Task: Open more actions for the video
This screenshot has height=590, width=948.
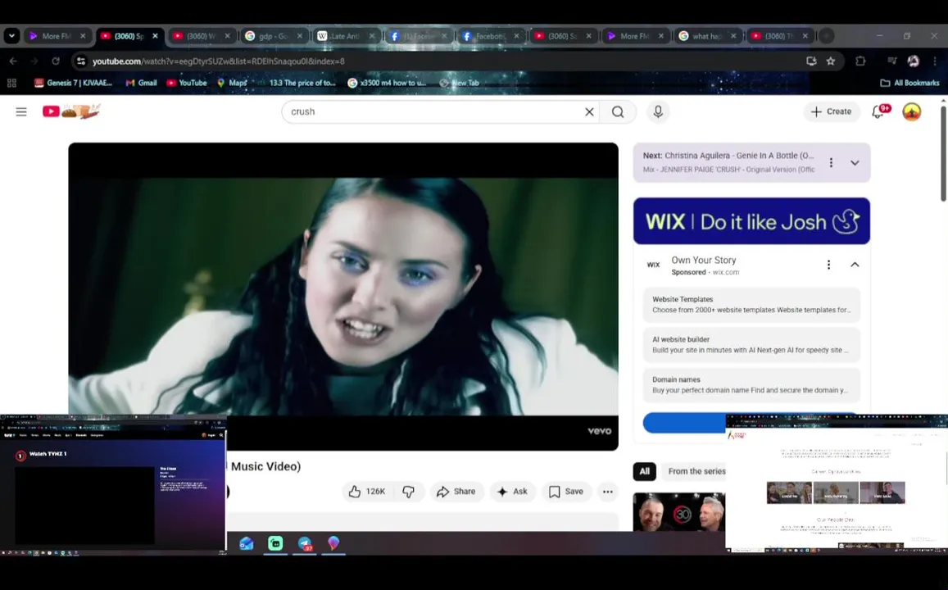Action: coord(608,492)
